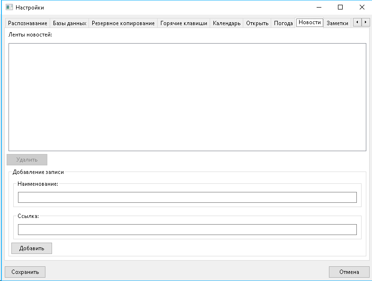Click the Сохранить button
The image size is (372, 281).
(x=25, y=272)
